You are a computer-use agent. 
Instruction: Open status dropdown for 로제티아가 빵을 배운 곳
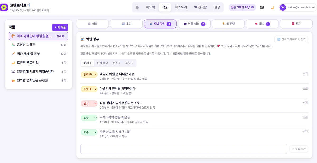coord(89,118)
